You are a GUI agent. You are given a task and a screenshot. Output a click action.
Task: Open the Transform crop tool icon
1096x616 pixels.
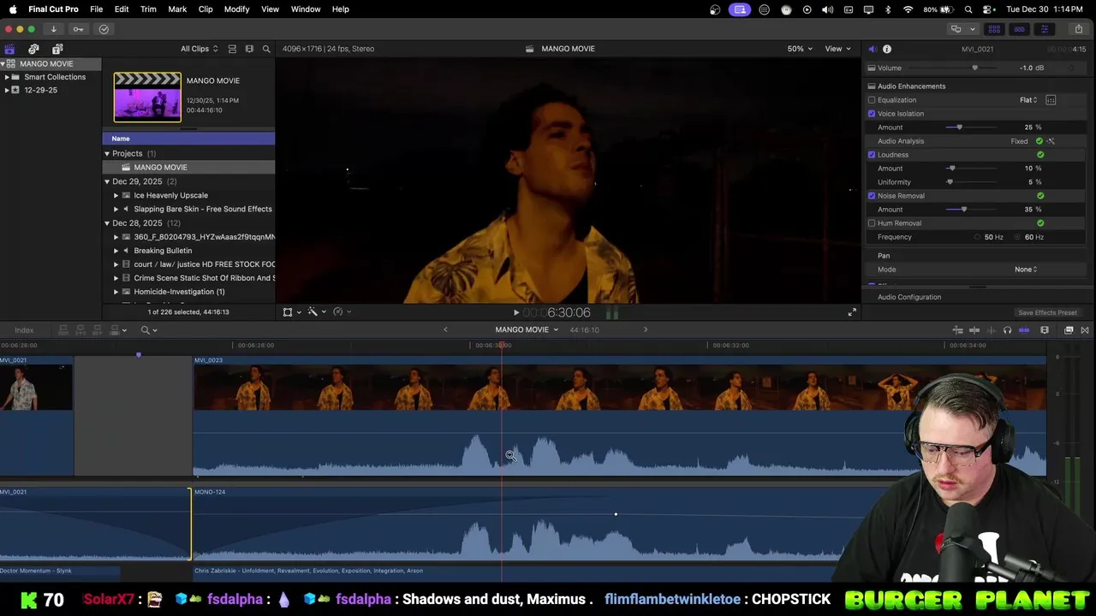click(x=288, y=312)
